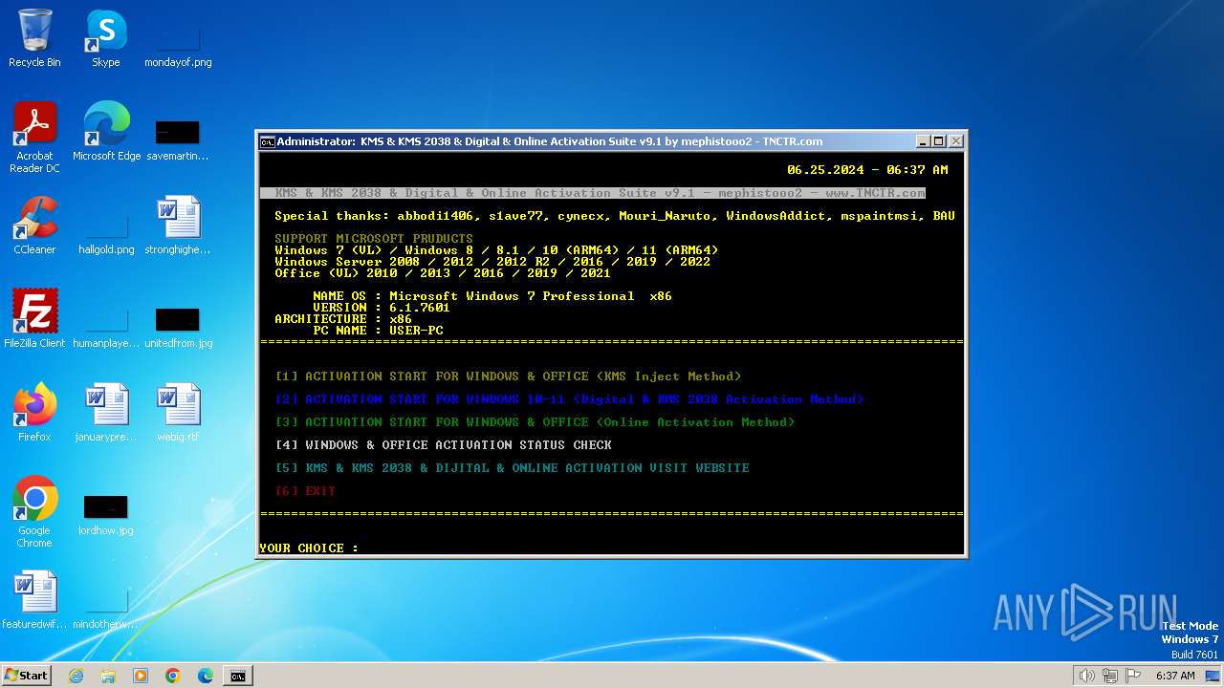Click the VERSION 6.1.7601 line

(x=382, y=308)
